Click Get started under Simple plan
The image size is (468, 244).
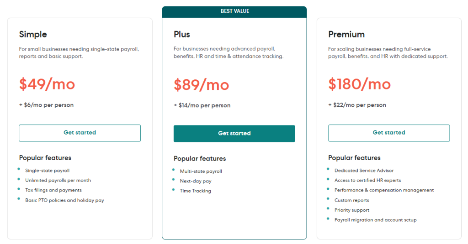coord(80,133)
